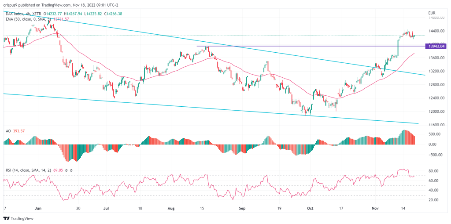
Task: Click the 12000.00 price axis label
Action: pyautogui.click(x=436, y=112)
